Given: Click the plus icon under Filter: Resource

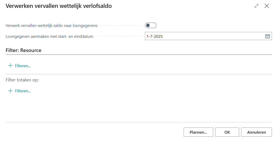Looking at the screenshot, I should [10, 66].
